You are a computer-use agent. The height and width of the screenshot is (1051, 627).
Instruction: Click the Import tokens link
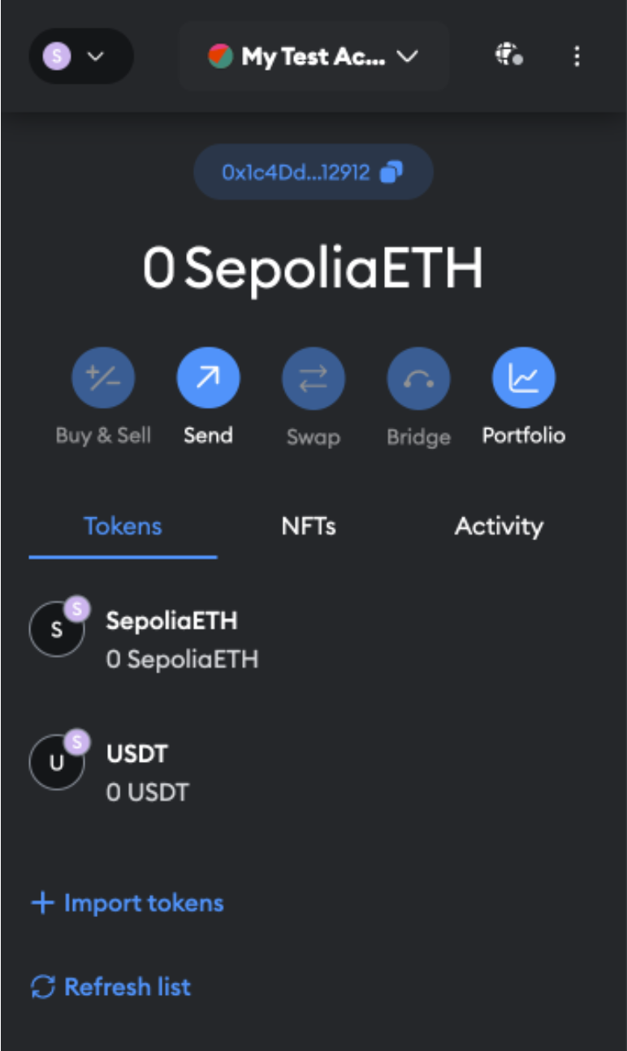(x=144, y=903)
